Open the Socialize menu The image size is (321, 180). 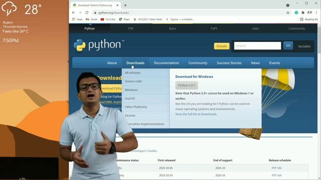pos(304,46)
